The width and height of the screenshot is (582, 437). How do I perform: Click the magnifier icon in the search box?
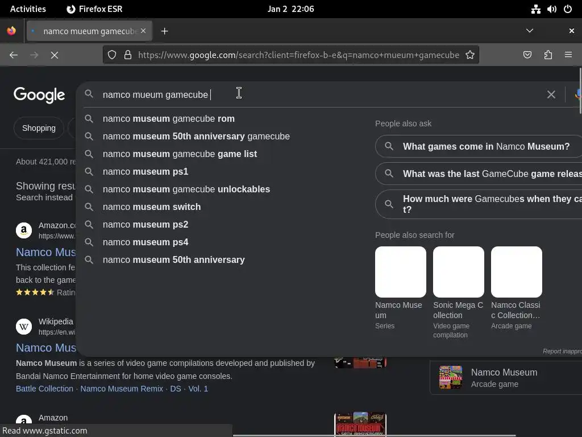89,94
